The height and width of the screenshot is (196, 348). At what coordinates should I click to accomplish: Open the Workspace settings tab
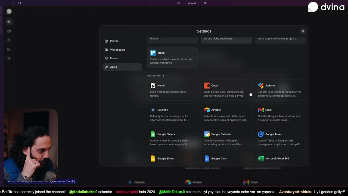click(122, 50)
